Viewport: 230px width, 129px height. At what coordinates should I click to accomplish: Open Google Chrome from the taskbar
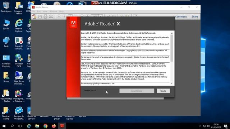(x=46, y=126)
